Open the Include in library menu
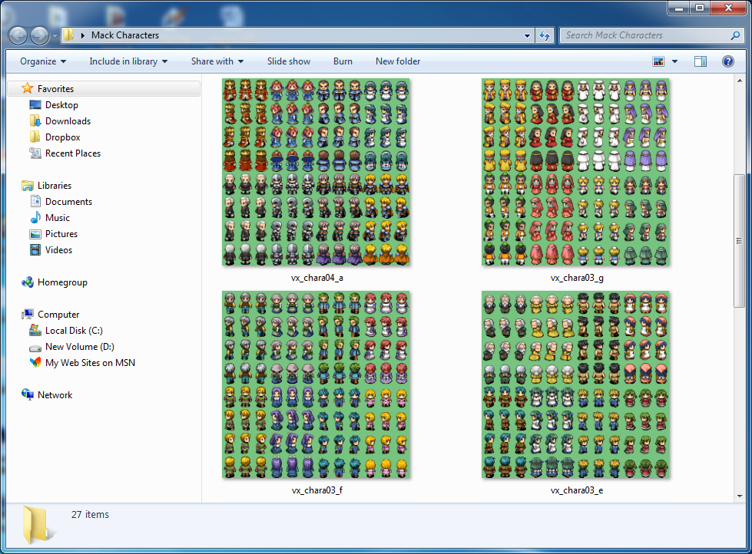This screenshot has width=752, height=554. click(x=128, y=61)
